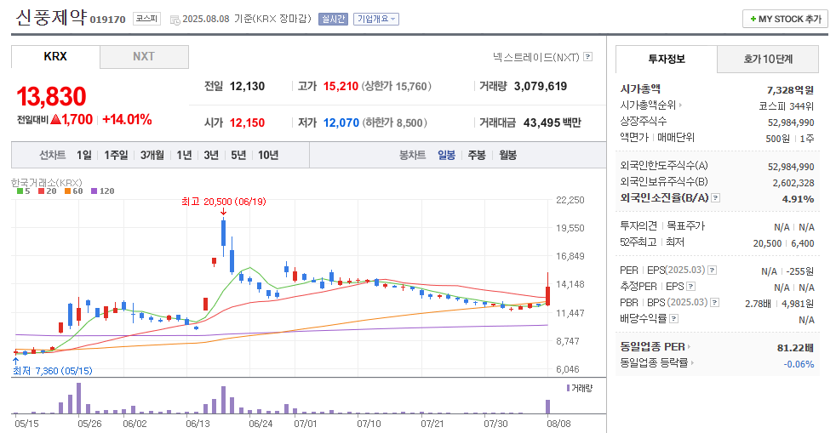The width and height of the screenshot is (836, 433).
Task: Open help icon next to 외국인소진율(B/A)
Action: [x=715, y=197]
